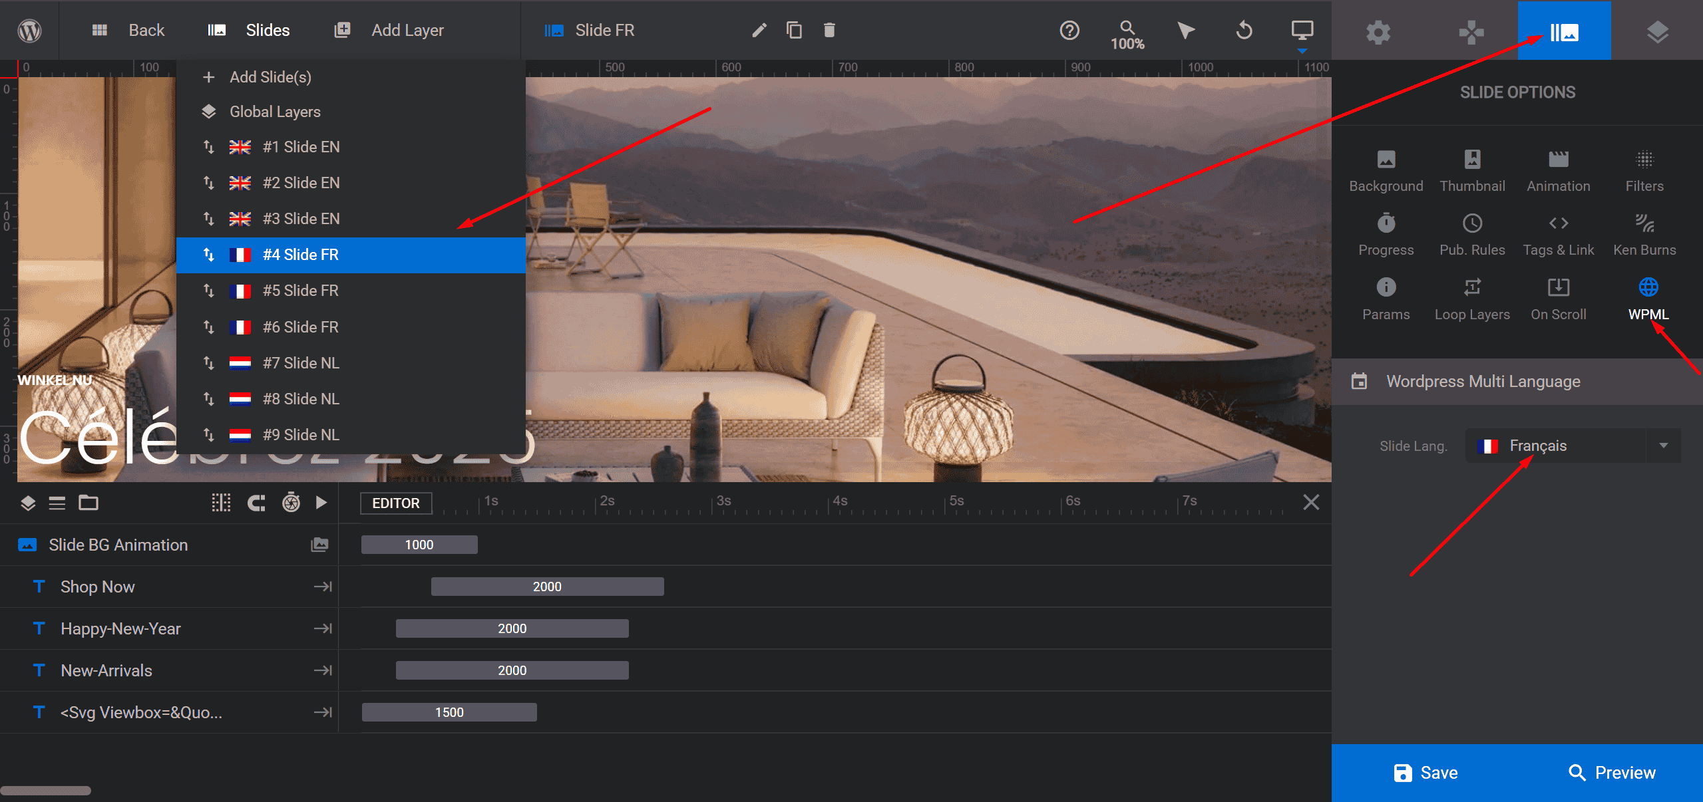Image resolution: width=1703 pixels, height=802 pixels.
Task: Click the rename slide pencil icon
Action: [x=759, y=30]
